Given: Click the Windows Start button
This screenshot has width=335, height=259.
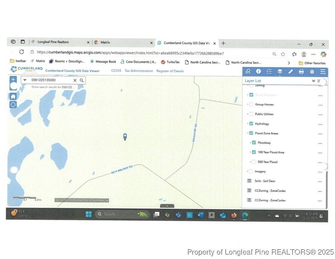Looking at the screenshot, I should click(88, 214).
